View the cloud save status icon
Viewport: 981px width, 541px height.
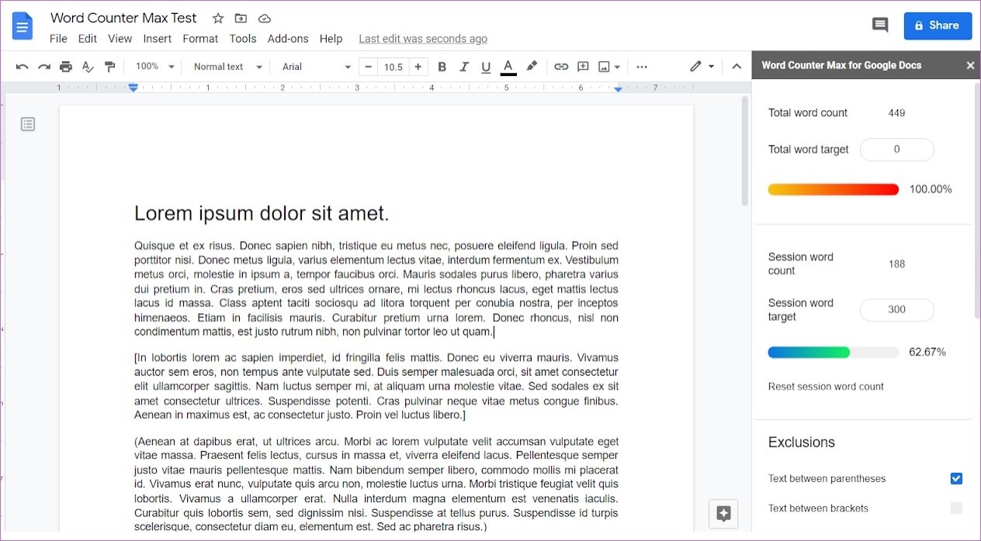pyautogui.click(x=265, y=18)
